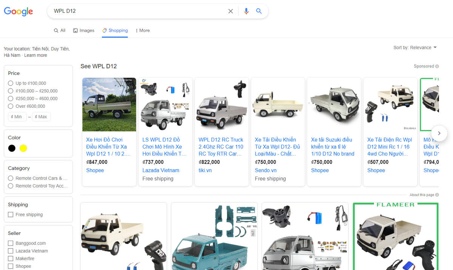The image size is (453, 270).
Task: Click the See WPL D12 heading
Action: 99,66
